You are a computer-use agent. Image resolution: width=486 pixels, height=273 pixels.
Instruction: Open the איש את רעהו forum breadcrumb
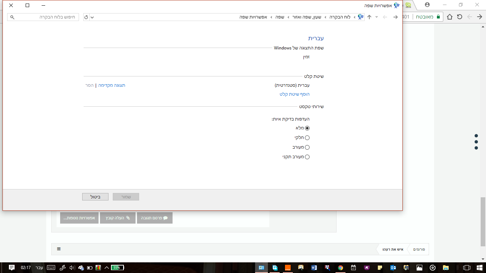(393, 249)
